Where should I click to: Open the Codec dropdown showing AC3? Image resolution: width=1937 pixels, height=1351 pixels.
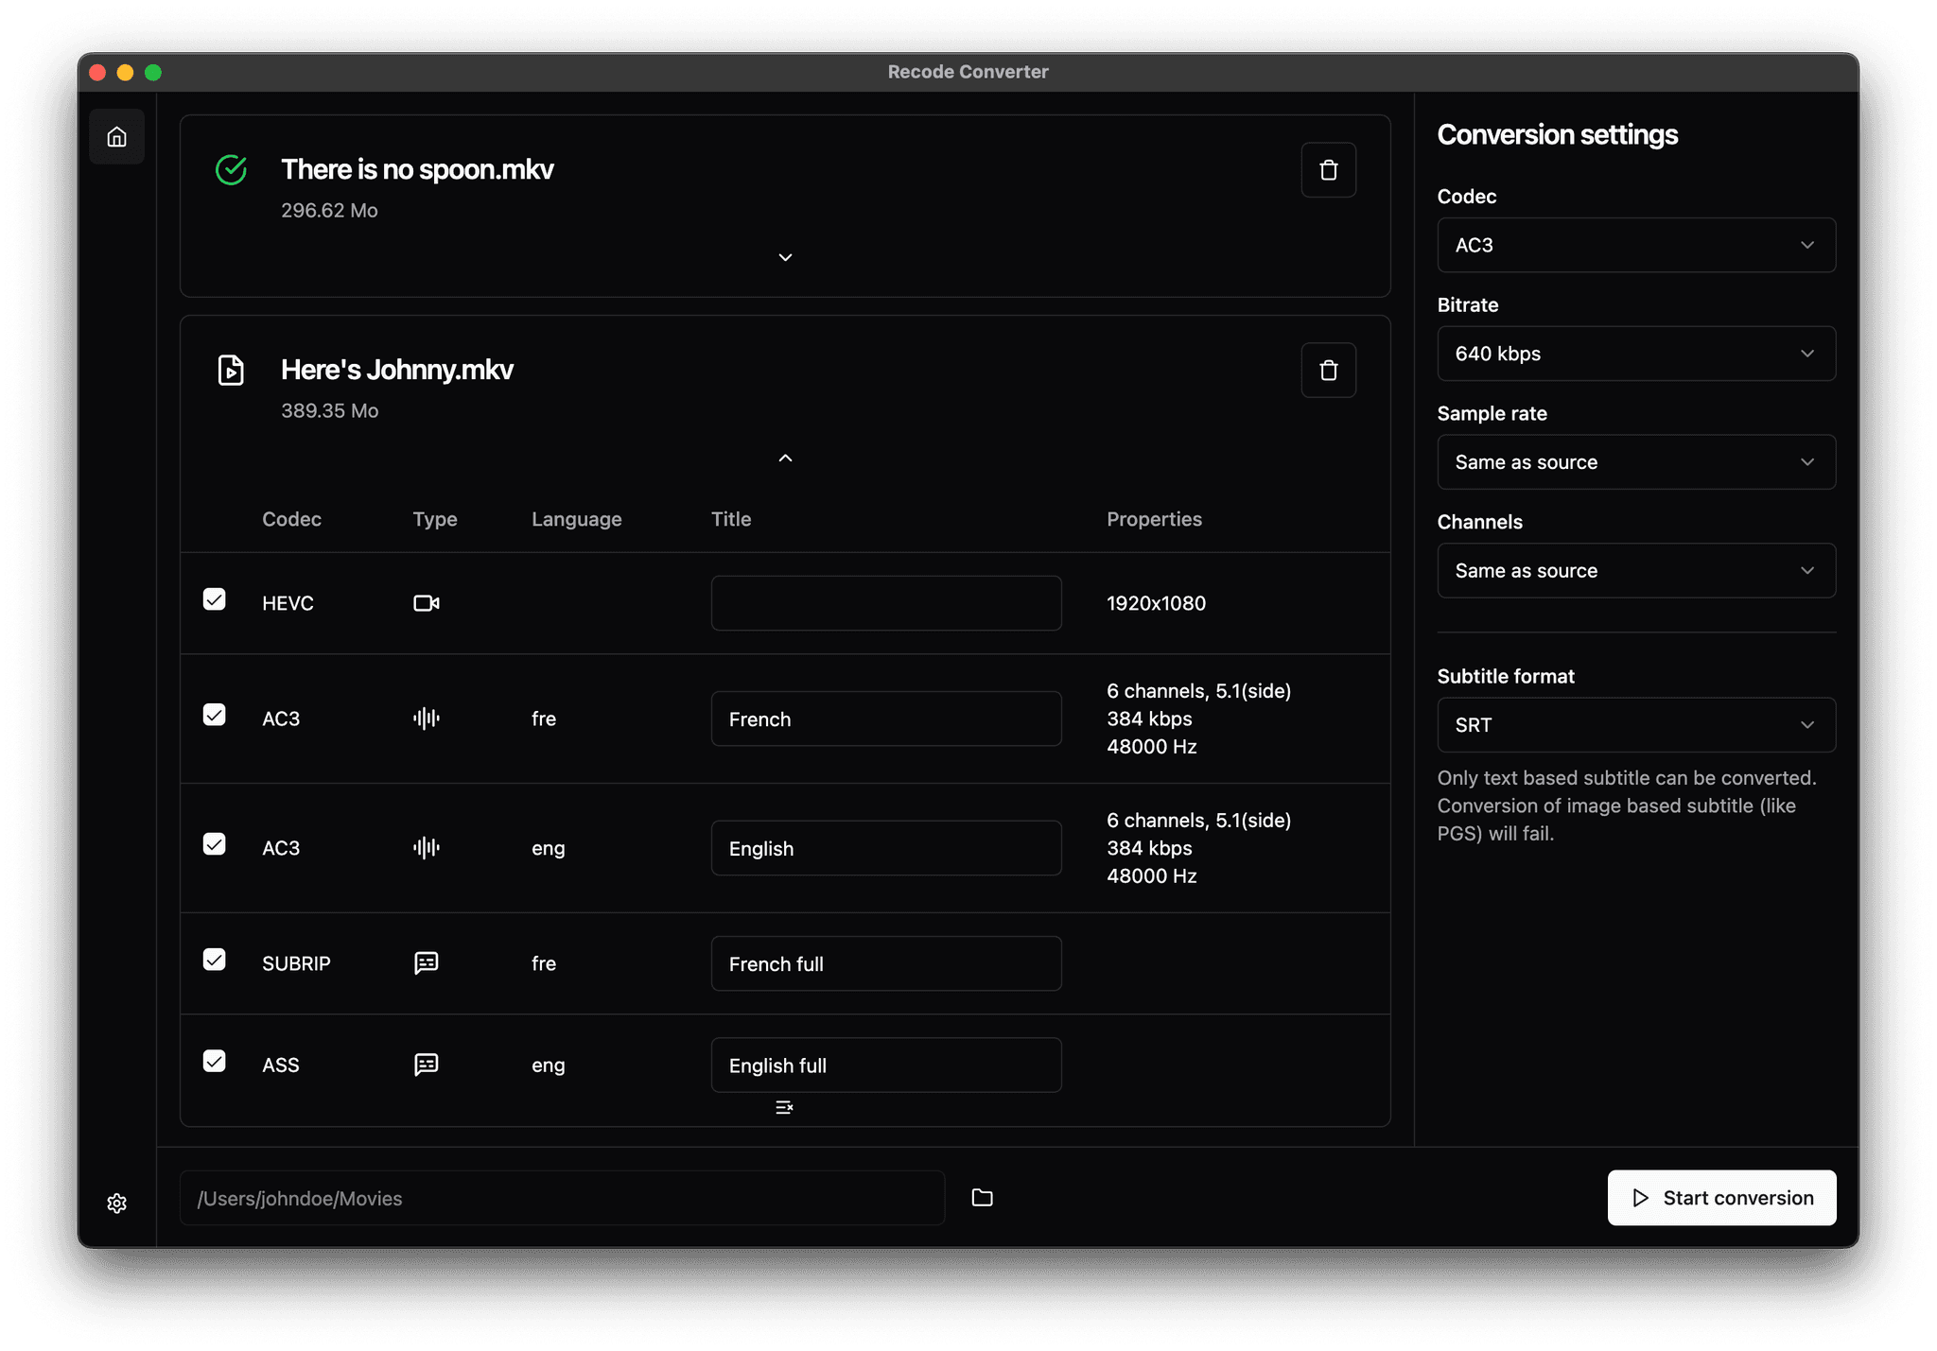(x=1634, y=245)
